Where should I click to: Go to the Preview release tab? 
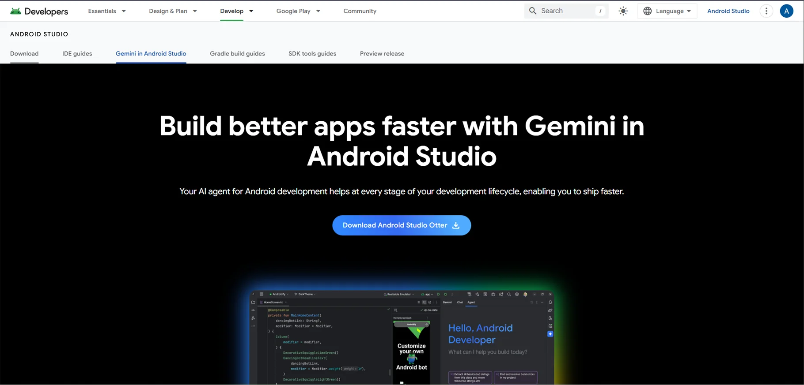click(x=382, y=54)
